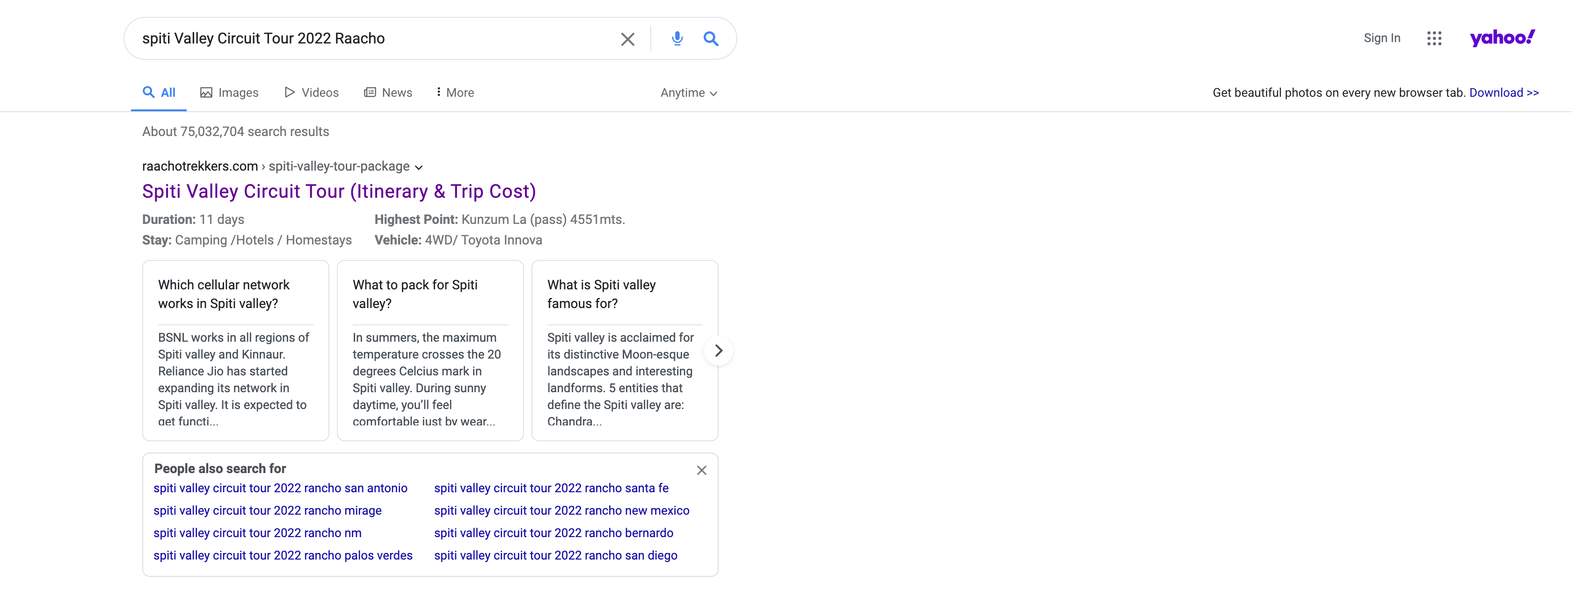Clear the search box with the X icon
The height and width of the screenshot is (589, 1572).
click(627, 39)
